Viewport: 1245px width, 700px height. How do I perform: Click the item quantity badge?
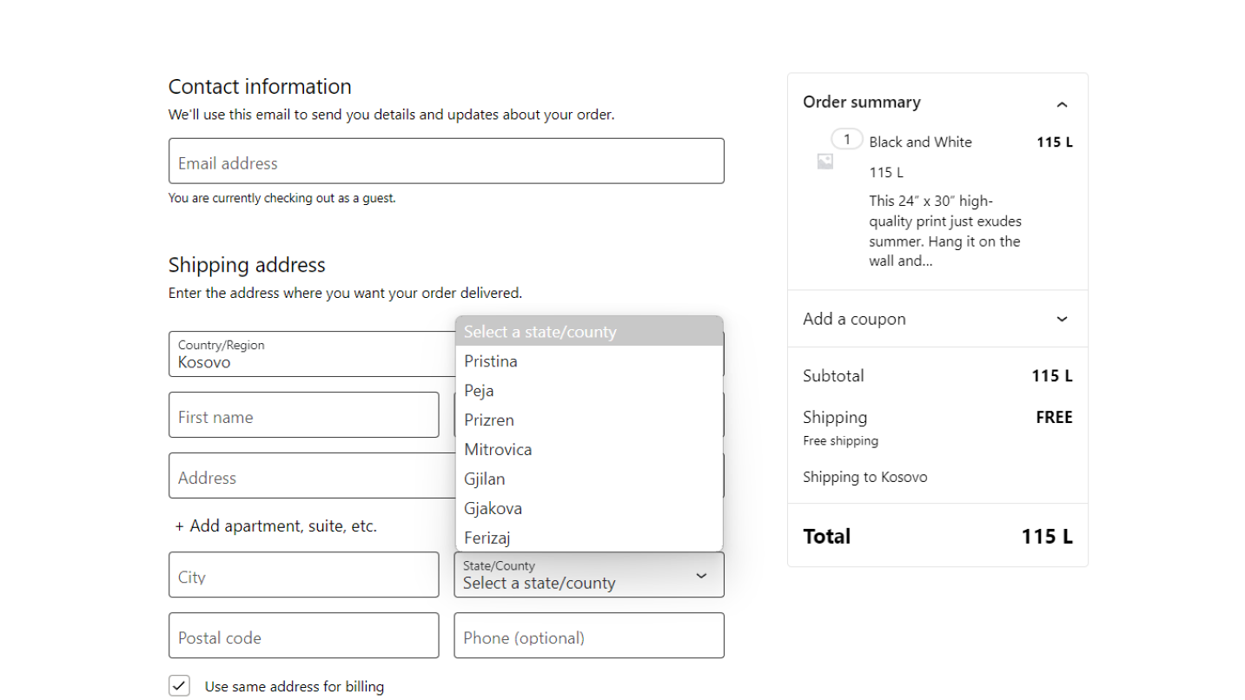[846, 139]
